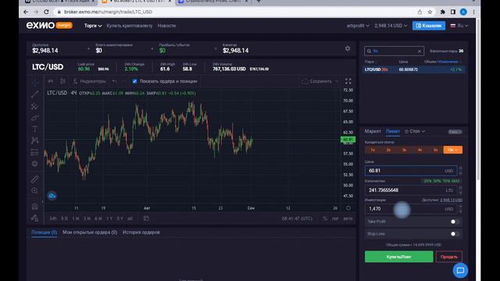Click the price input field showing 60.81

(x=411, y=171)
